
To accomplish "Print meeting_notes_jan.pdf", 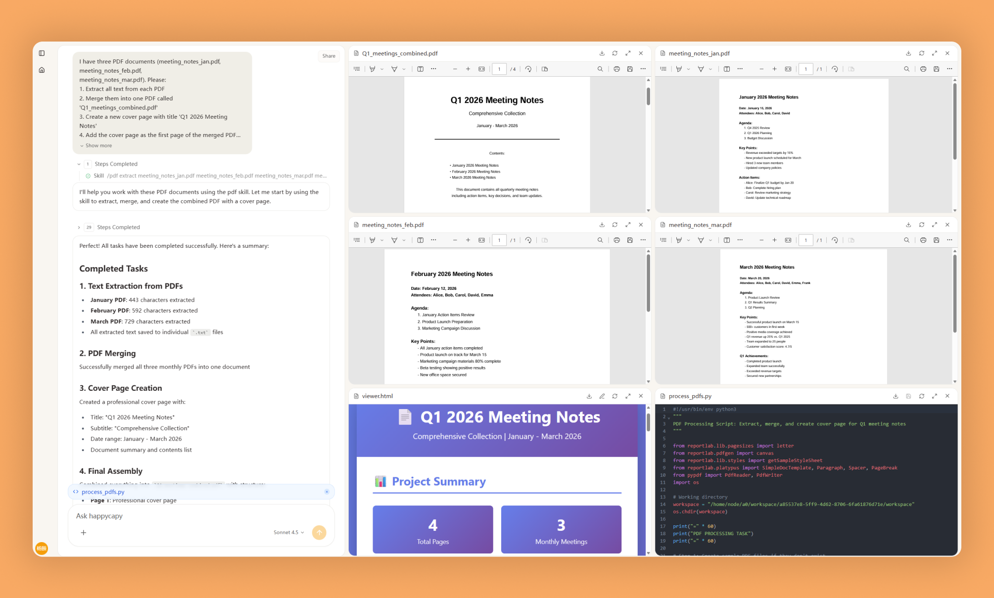I will pos(923,69).
